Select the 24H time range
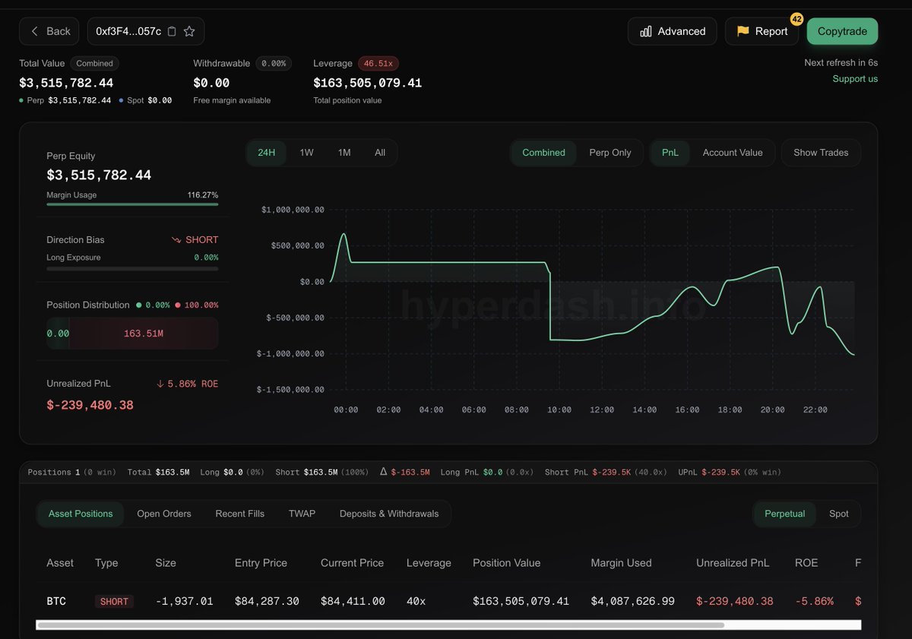 [267, 153]
